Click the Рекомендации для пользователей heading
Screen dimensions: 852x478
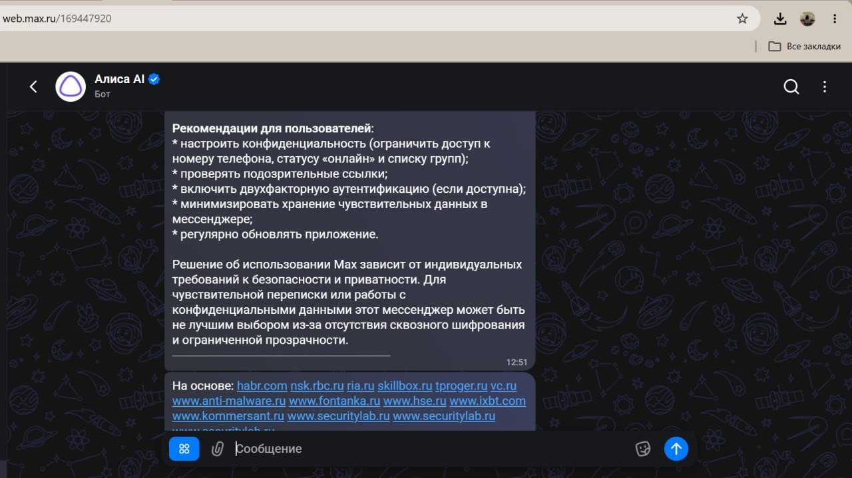tap(273, 128)
